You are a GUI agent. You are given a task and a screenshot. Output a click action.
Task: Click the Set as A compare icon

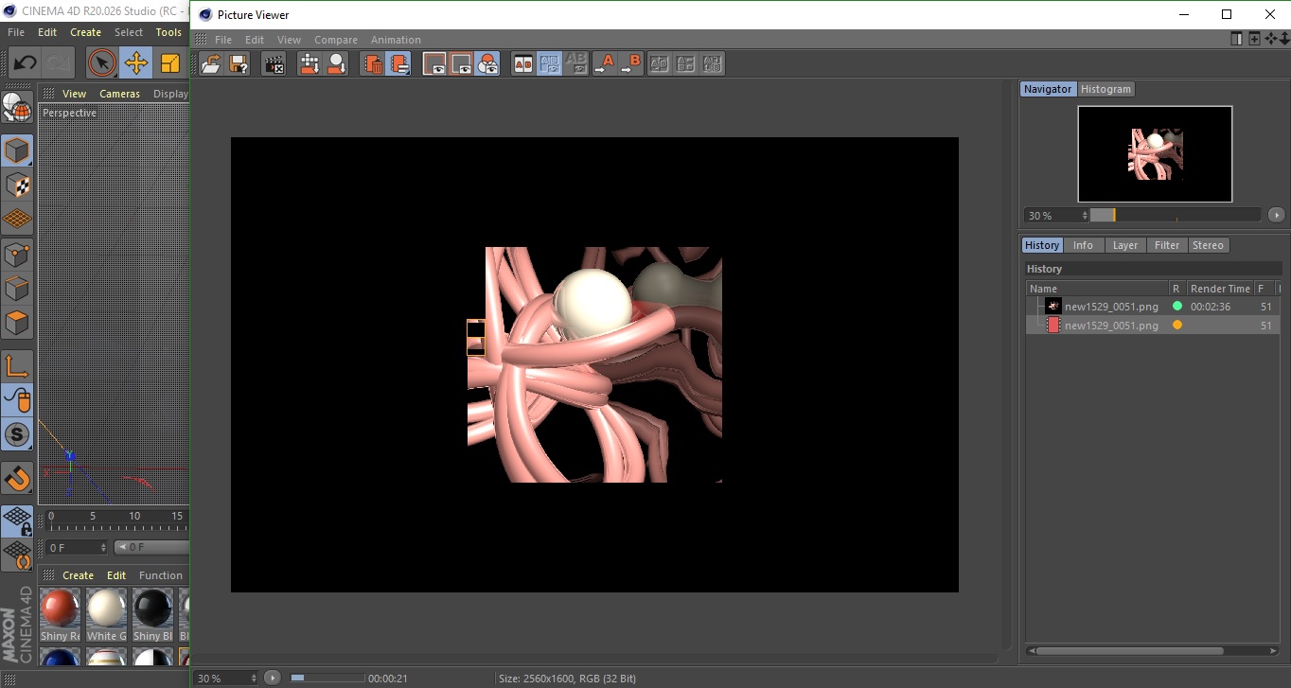pyautogui.click(x=604, y=64)
